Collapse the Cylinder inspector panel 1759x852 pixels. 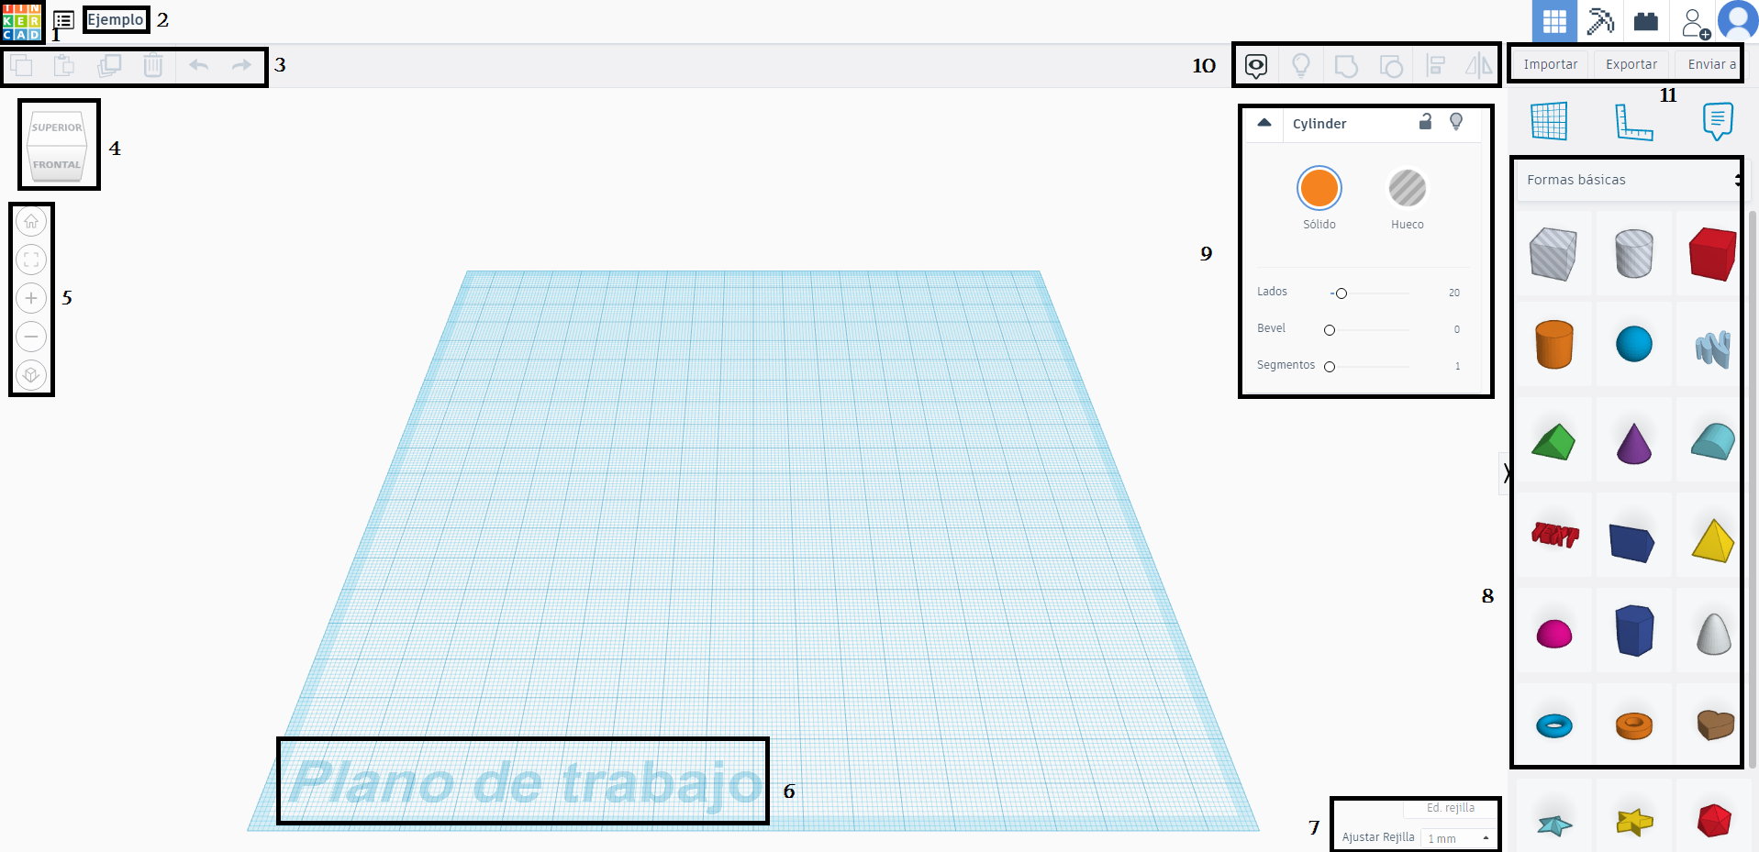tap(1264, 123)
